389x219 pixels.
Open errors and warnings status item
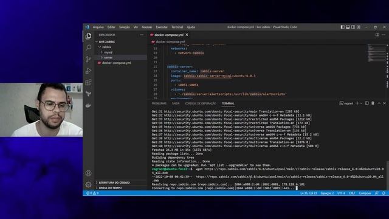coord(92,193)
